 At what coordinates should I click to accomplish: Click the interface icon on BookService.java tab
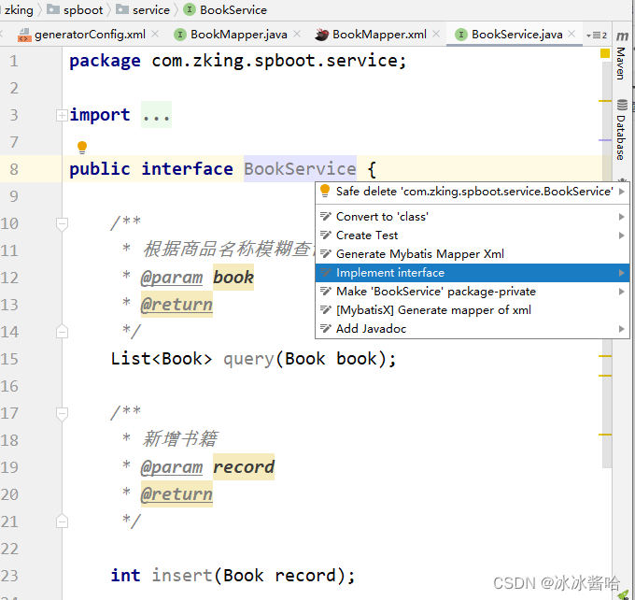461,35
